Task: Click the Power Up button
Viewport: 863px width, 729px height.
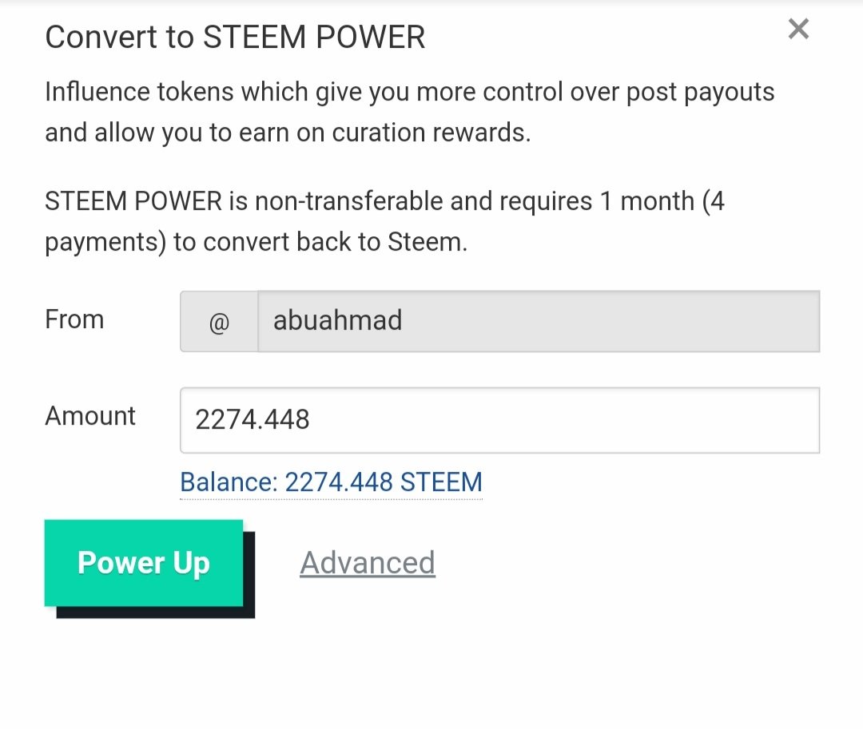Action: pos(144,563)
